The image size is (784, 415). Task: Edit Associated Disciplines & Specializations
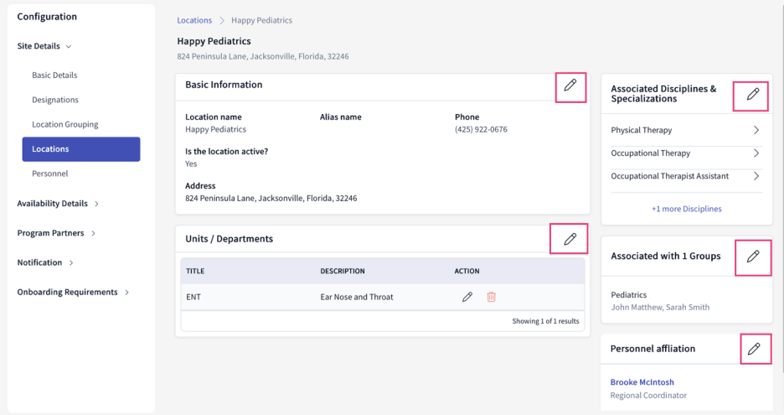pyautogui.click(x=753, y=94)
